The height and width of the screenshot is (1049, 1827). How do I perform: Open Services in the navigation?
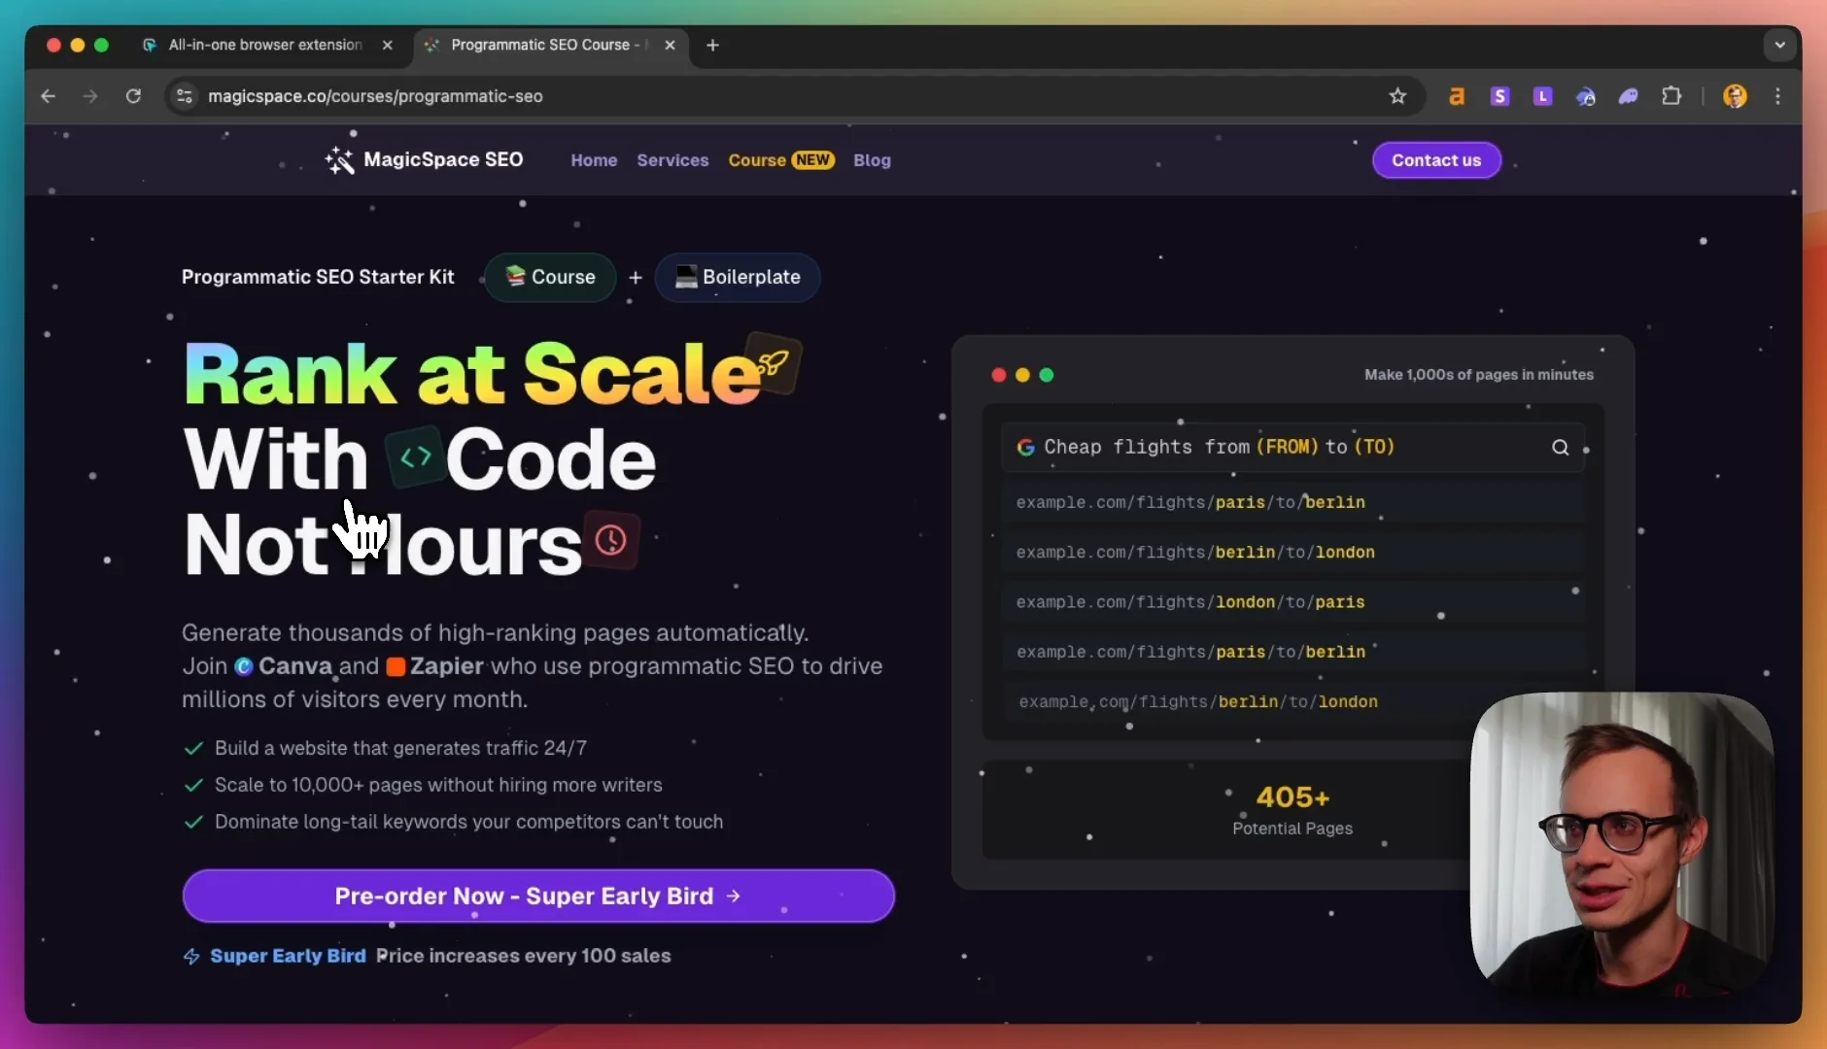pos(672,160)
